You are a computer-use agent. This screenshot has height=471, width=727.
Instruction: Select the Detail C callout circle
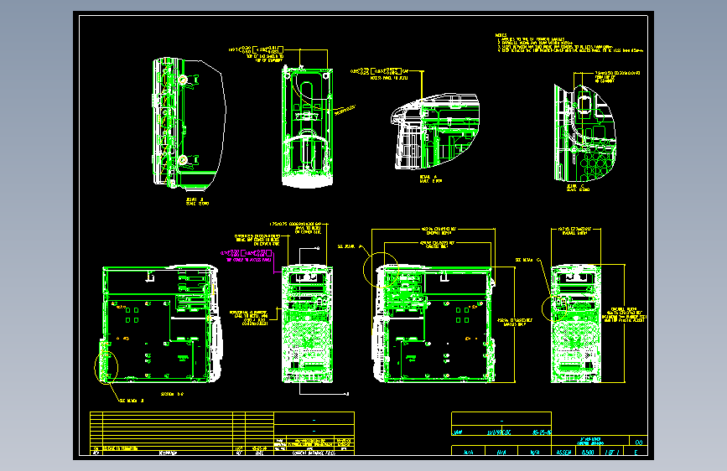point(554,308)
